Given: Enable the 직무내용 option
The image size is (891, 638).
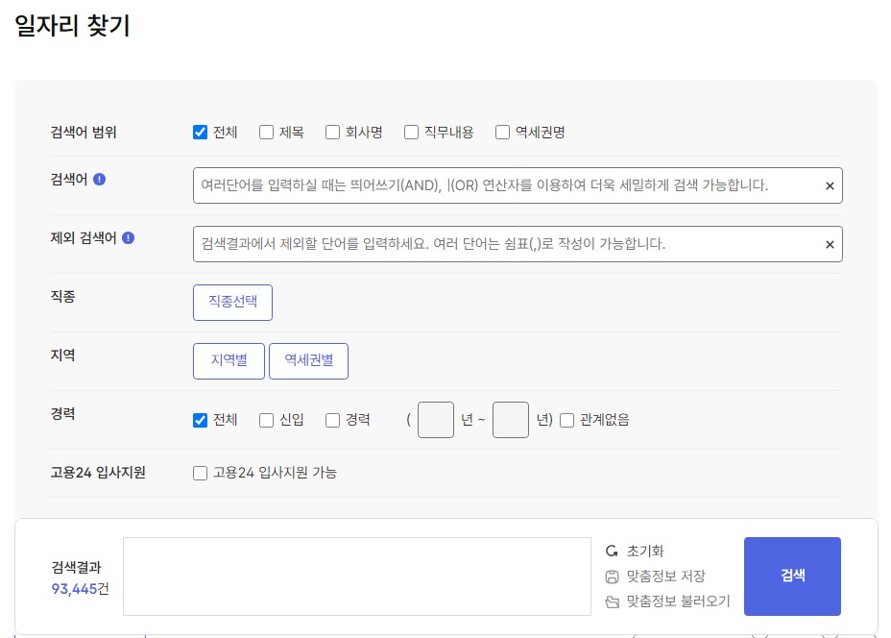Looking at the screenshot, I should pyautogui.click(x=411, y=132).
